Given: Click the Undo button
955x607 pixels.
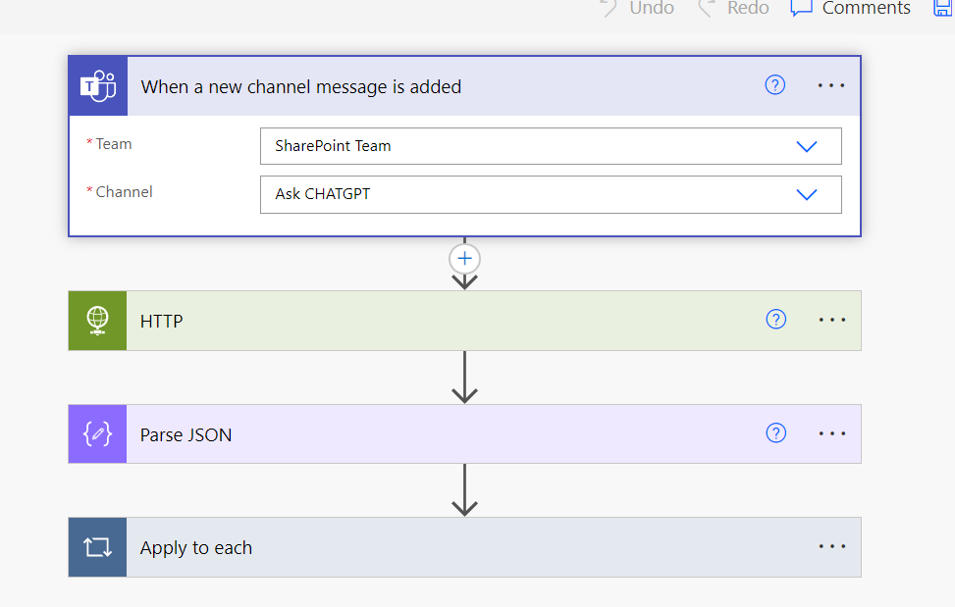Looking at the screenshot, I should pyautogui.click(x=636, y=8).
